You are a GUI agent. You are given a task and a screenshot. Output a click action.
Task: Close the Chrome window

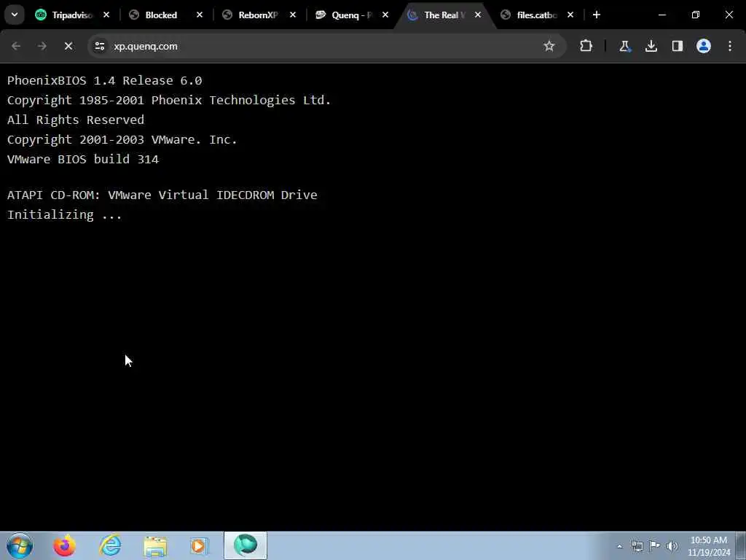[729, 15]
